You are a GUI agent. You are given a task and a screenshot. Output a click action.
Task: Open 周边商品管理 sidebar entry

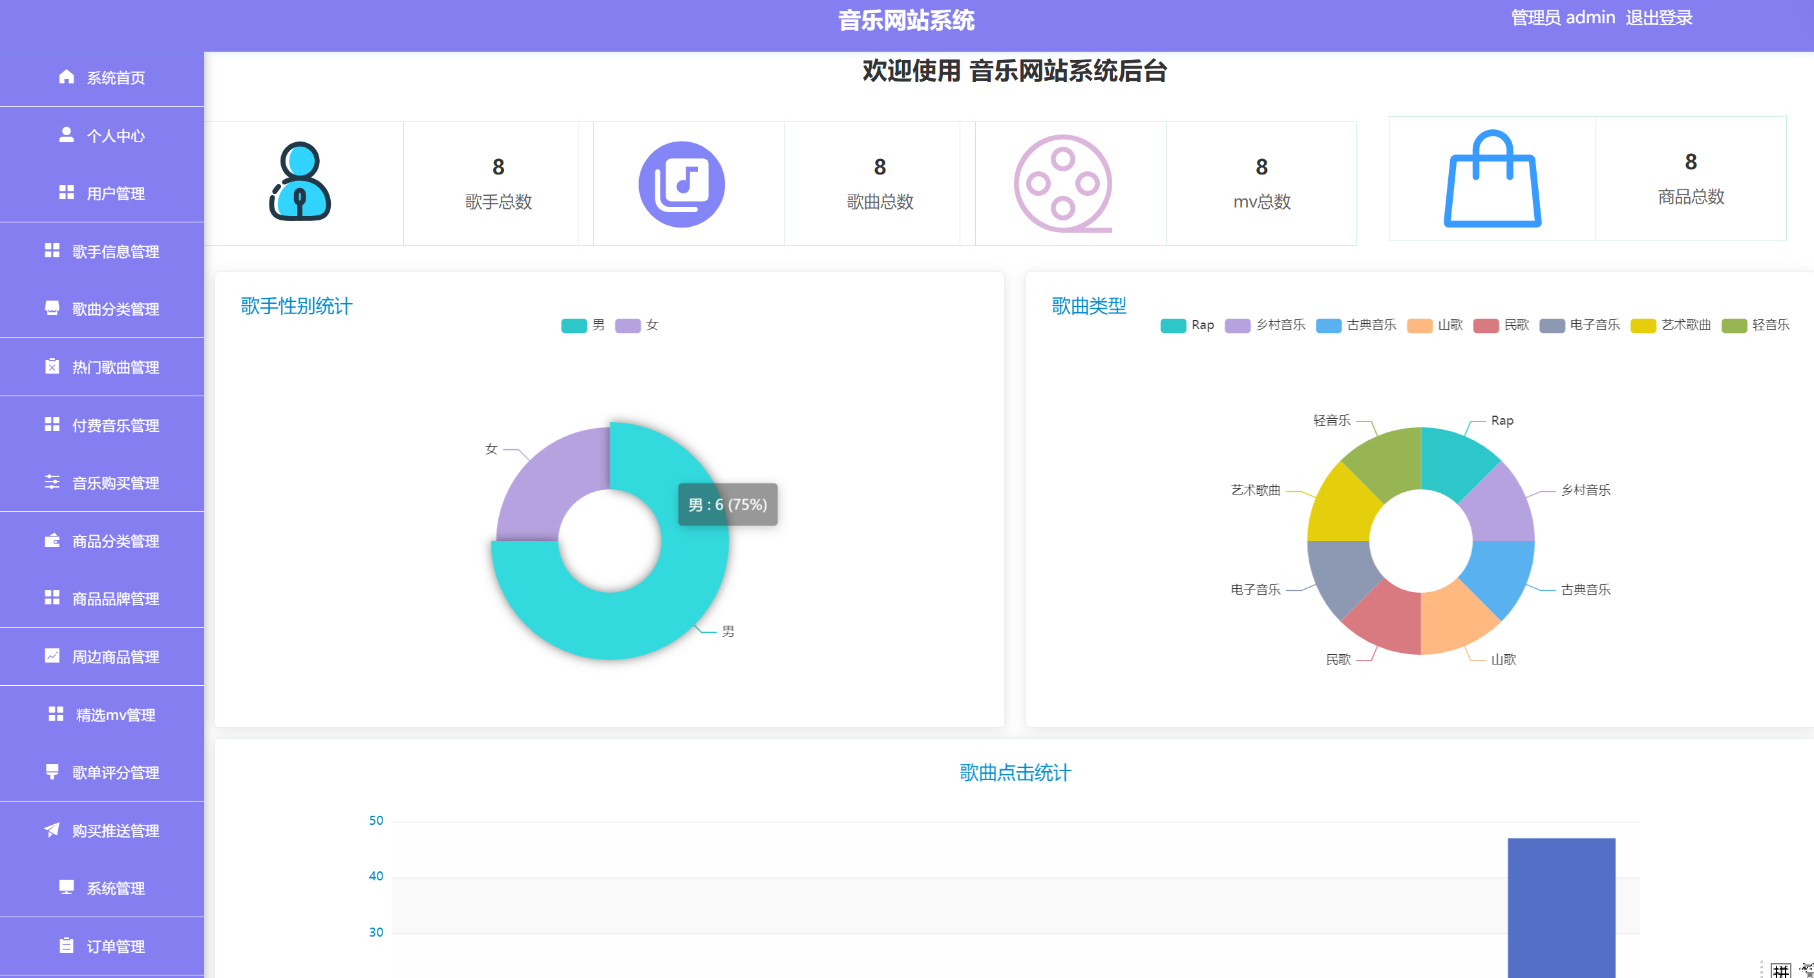pos(102,657)
